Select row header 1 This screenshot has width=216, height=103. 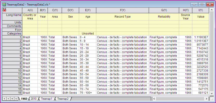point(12,37)
